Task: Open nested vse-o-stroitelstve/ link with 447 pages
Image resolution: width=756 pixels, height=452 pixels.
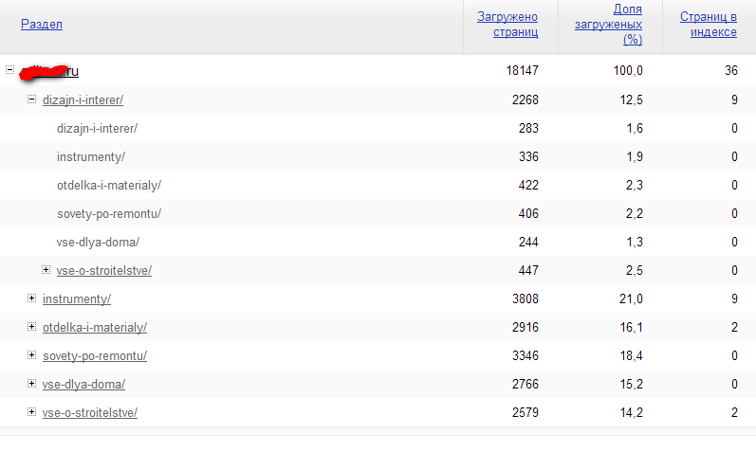Action: [x=104, y=271]
